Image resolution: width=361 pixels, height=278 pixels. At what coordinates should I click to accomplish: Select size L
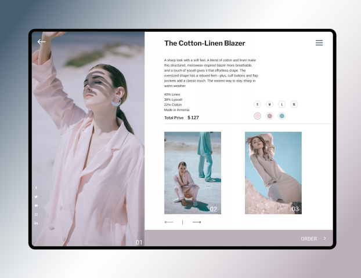[282, 104]
